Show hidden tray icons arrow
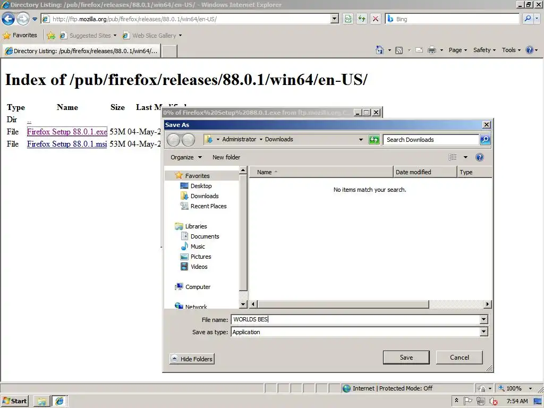 point(456,401)
